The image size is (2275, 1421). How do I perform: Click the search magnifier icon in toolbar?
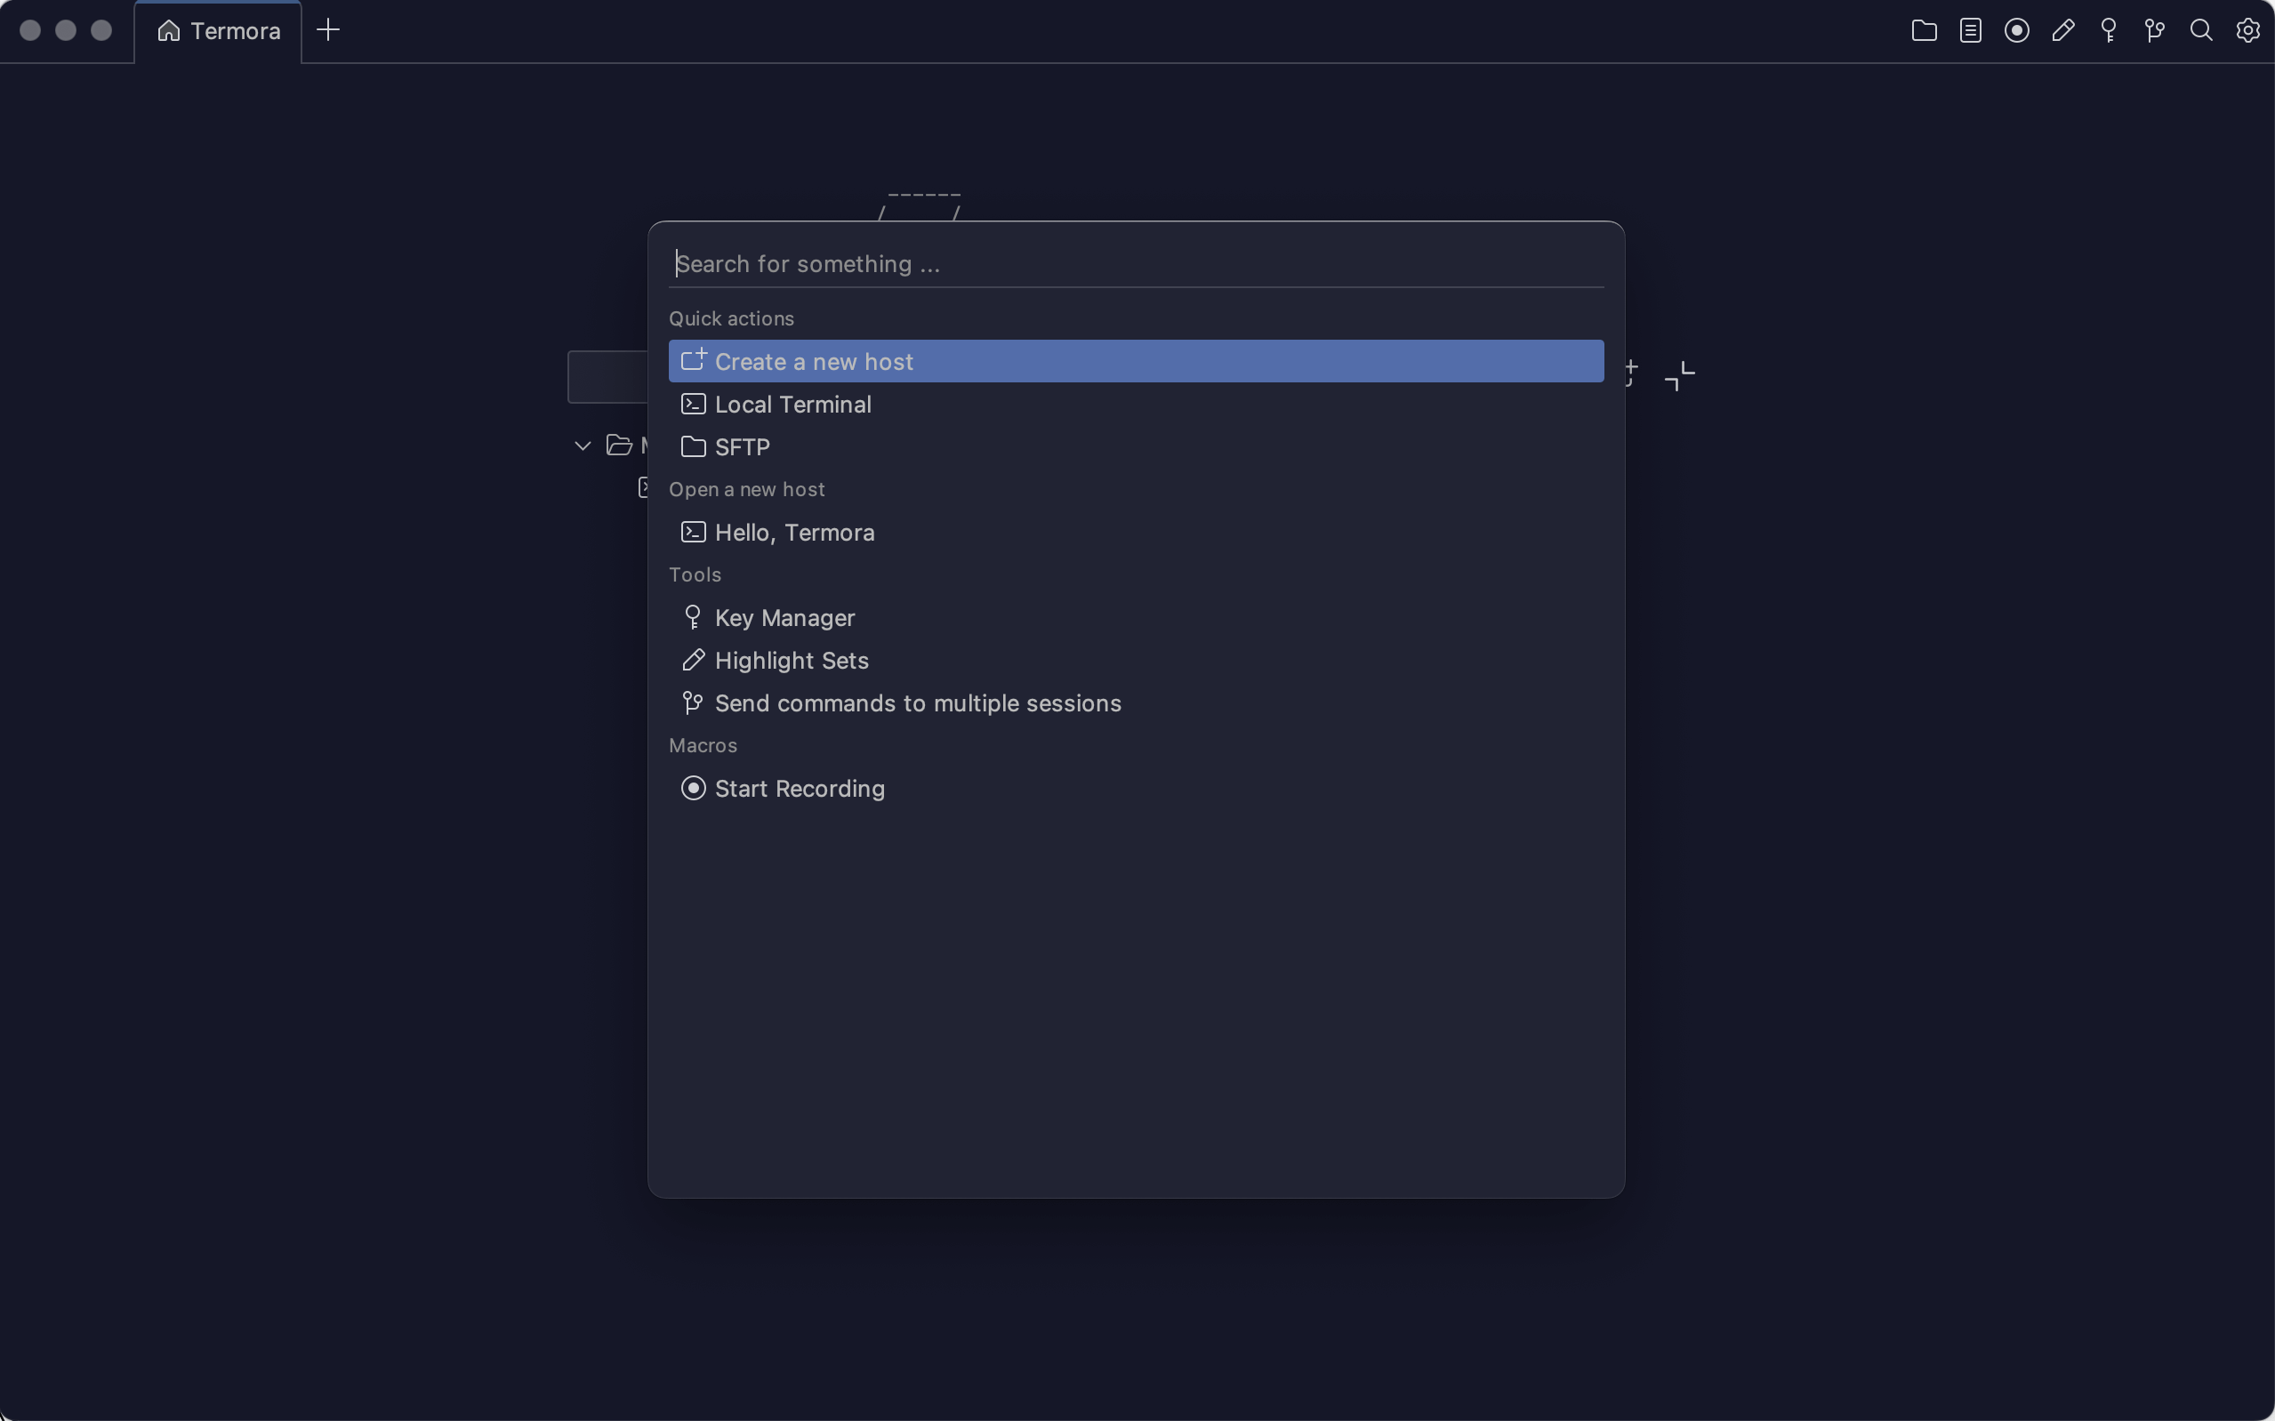(x=2201, y=31)
